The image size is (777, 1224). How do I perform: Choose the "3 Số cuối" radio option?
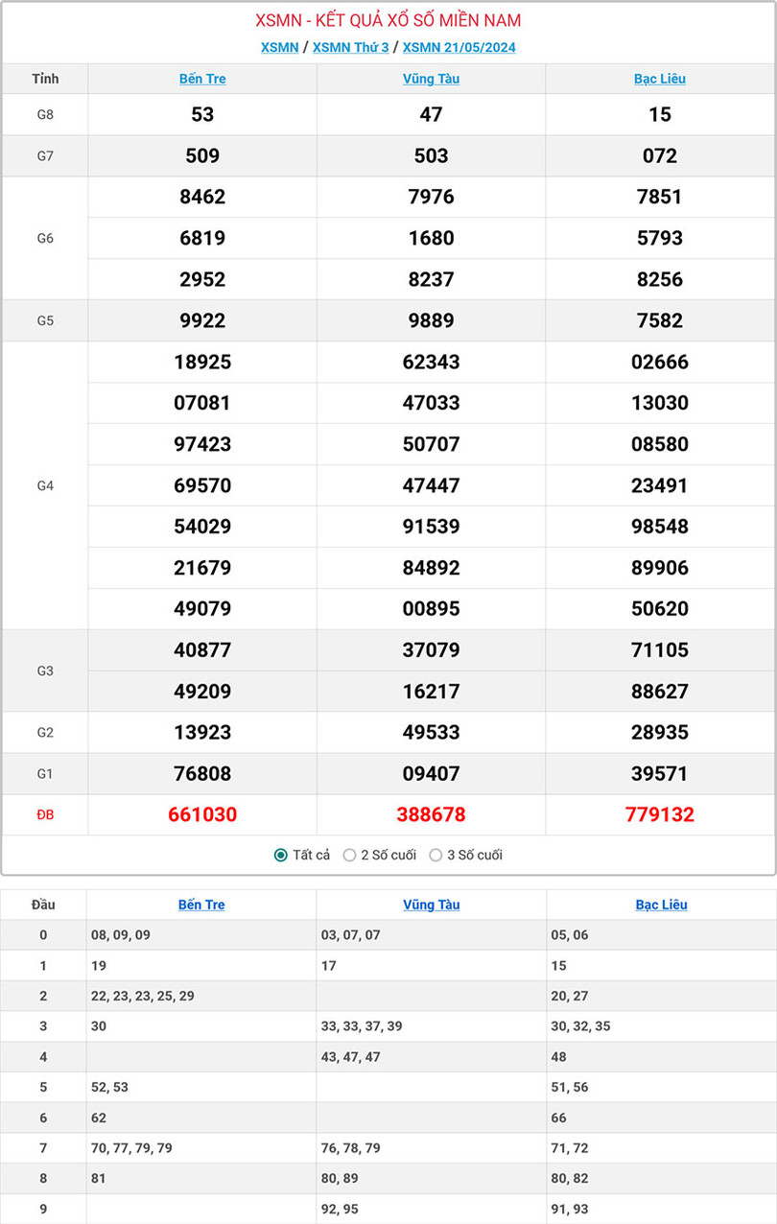click(436, 855)
